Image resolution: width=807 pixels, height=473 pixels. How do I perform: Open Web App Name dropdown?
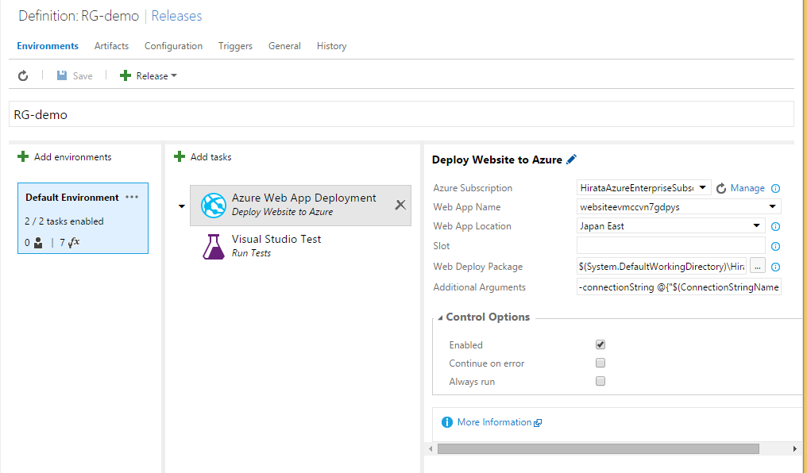point(773,206)
